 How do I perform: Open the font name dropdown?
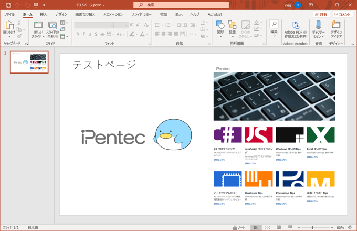pos(112,25)
